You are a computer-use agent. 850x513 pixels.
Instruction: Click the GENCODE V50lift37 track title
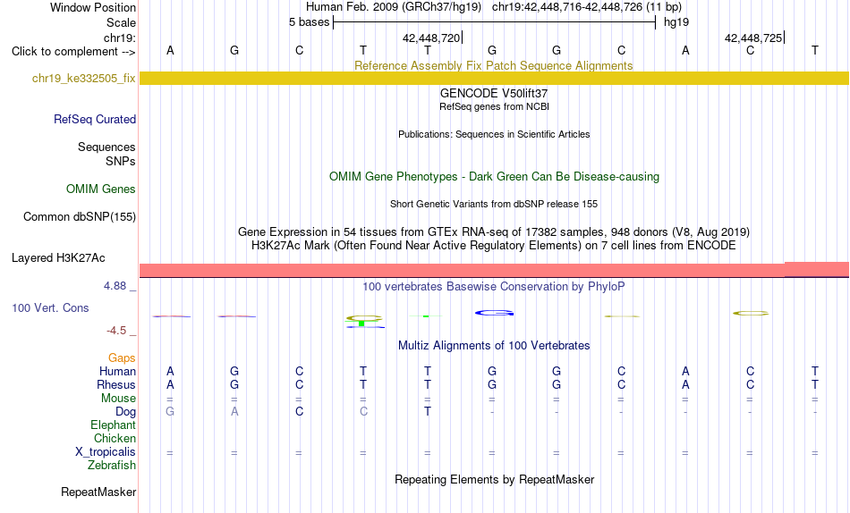[x=494, y=93]
